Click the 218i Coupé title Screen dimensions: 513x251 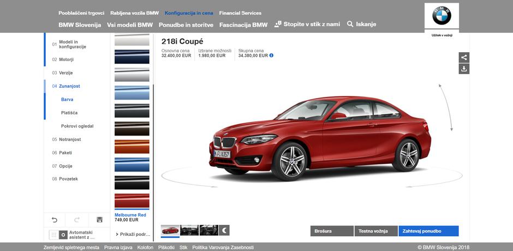[x=182, y=42]
